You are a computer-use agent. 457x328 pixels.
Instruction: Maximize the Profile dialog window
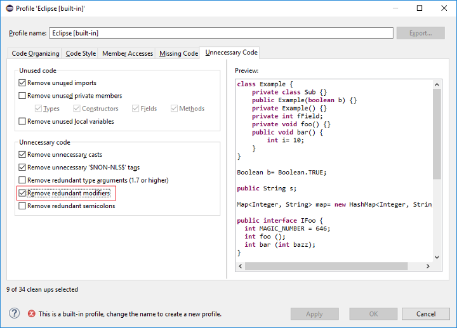(419, 8)
